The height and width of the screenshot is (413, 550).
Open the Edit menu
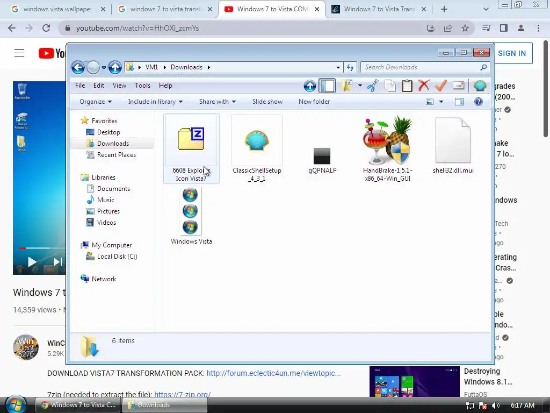pos(99,86)
